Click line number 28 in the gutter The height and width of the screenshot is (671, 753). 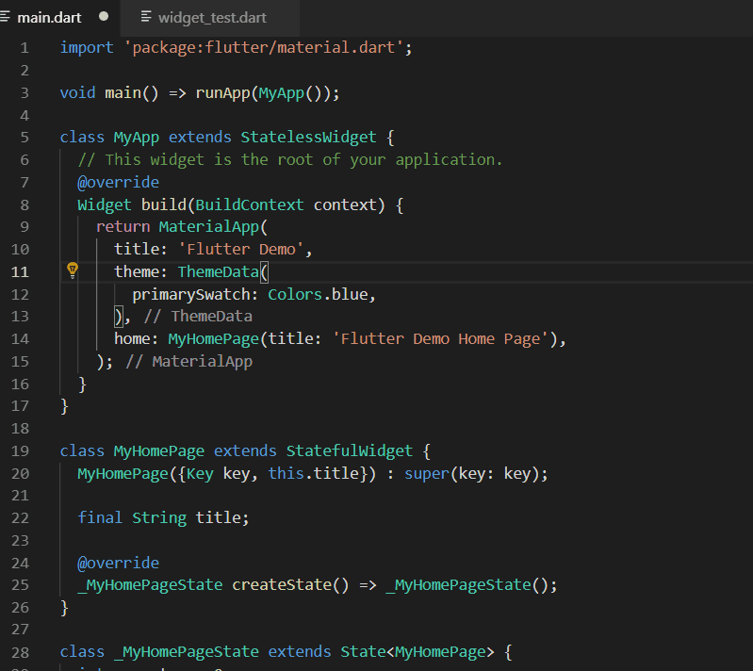coord(20,652)
